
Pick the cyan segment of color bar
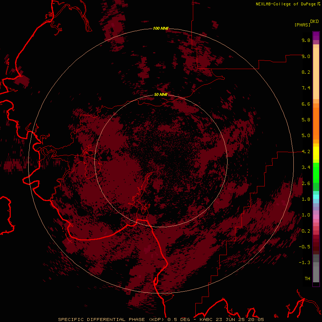(316, 197)
